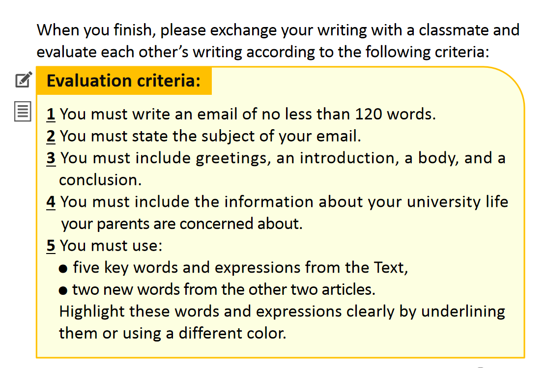Click the line starting "Highlight these words"
The width and height of the screenshot is (545, 368).
tap(282, 311)
